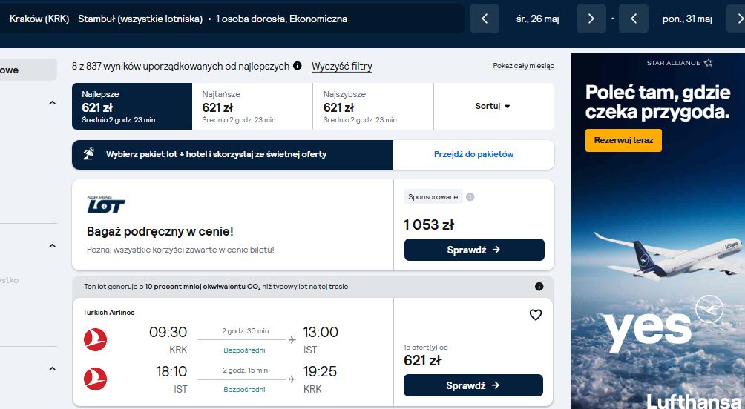Click info icon next to results count

(x=298, y=66)
